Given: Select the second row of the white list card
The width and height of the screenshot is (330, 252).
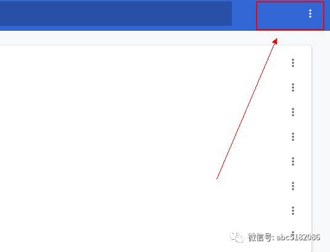Looking at the screenshot, I should (155, 87).
